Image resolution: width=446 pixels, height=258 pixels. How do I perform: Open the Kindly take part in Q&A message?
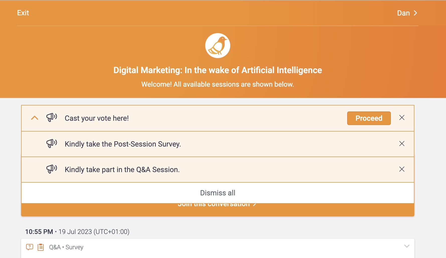tap(122, 170)
